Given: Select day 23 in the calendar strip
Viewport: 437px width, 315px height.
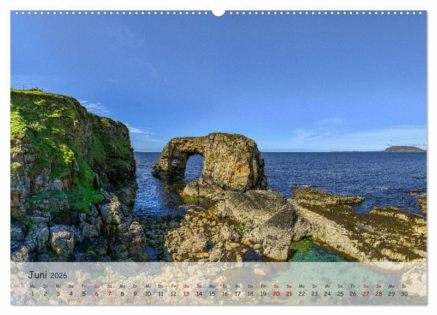Looking at the screenshot, I should pyautogui.click(x=315, y=294).
